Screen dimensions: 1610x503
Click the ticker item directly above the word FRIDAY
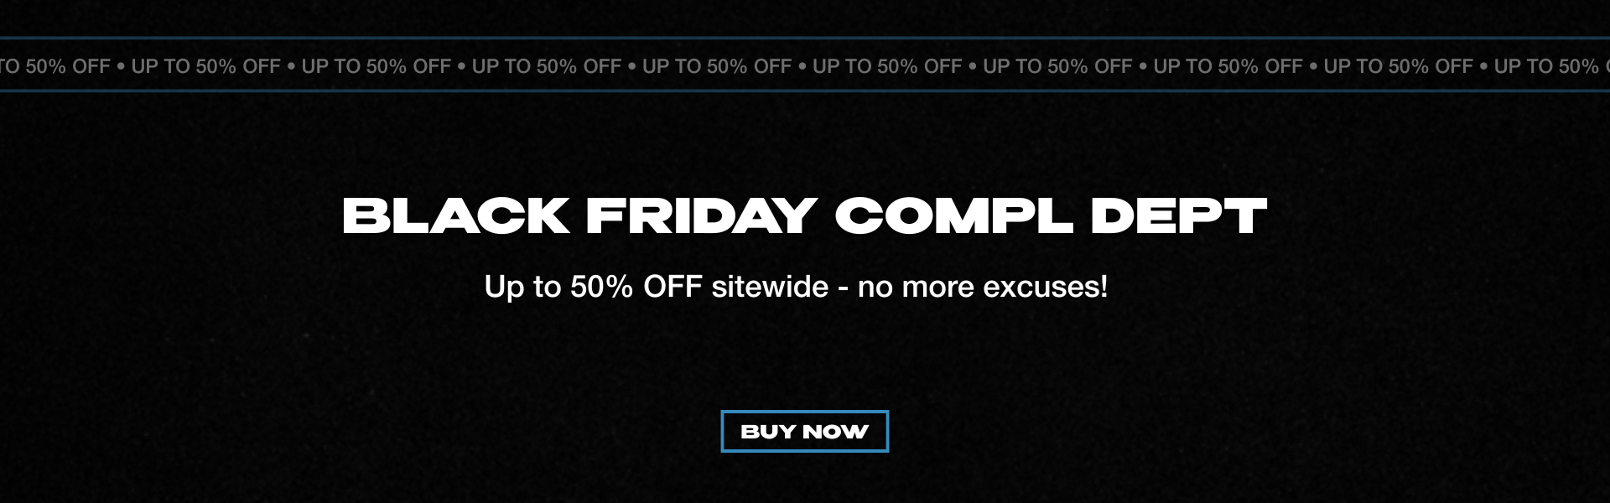[717, 66]
